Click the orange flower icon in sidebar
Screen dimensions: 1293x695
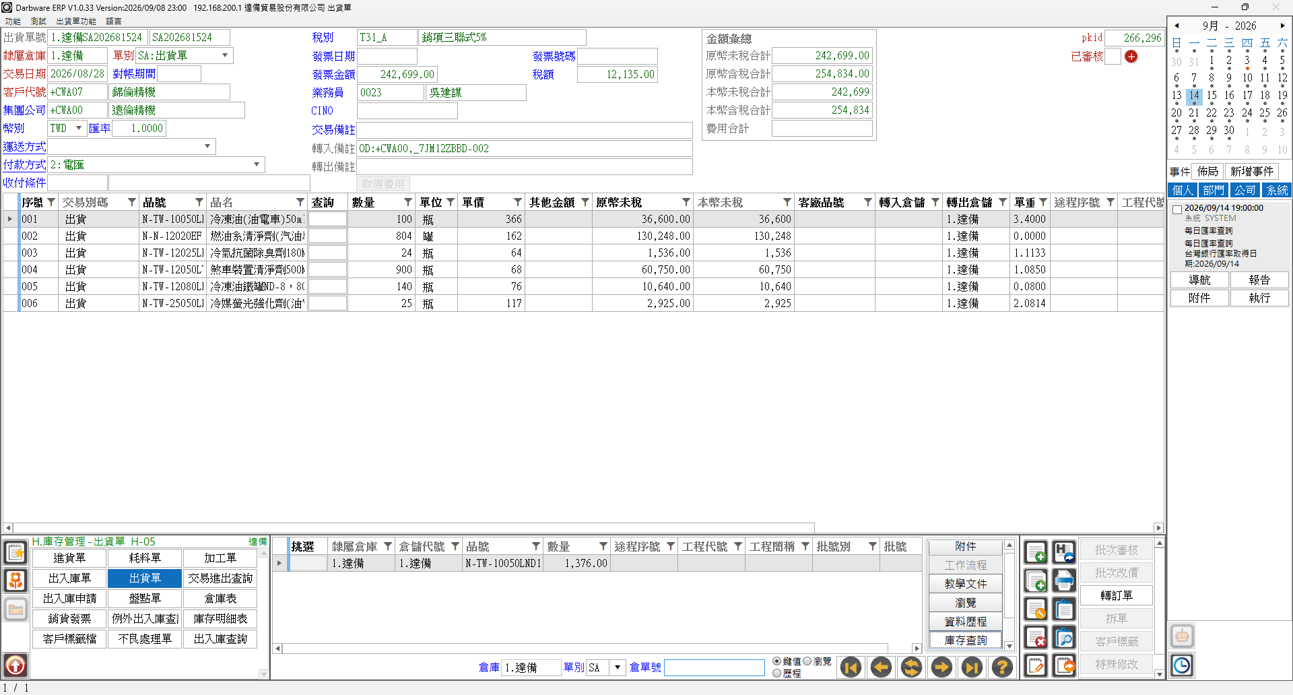click(15, 581)
